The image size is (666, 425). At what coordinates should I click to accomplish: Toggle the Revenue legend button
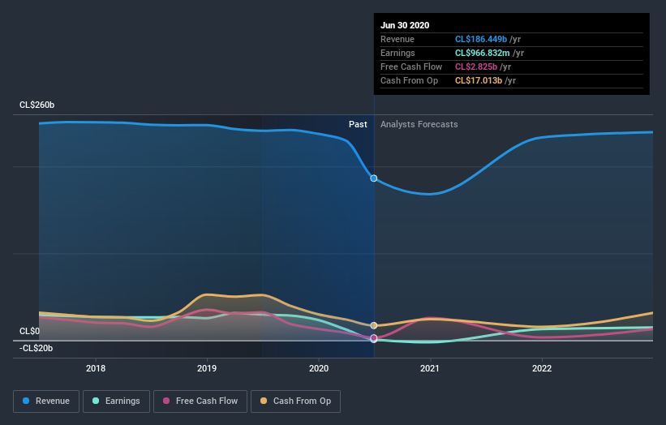pos(46,401)
